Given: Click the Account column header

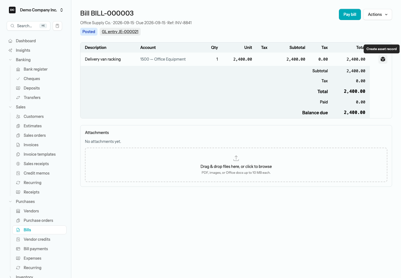Looking at the screenshot, I should click(148, 48).
